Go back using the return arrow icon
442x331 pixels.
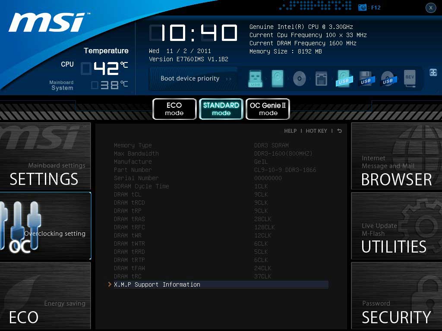(339, 131)
